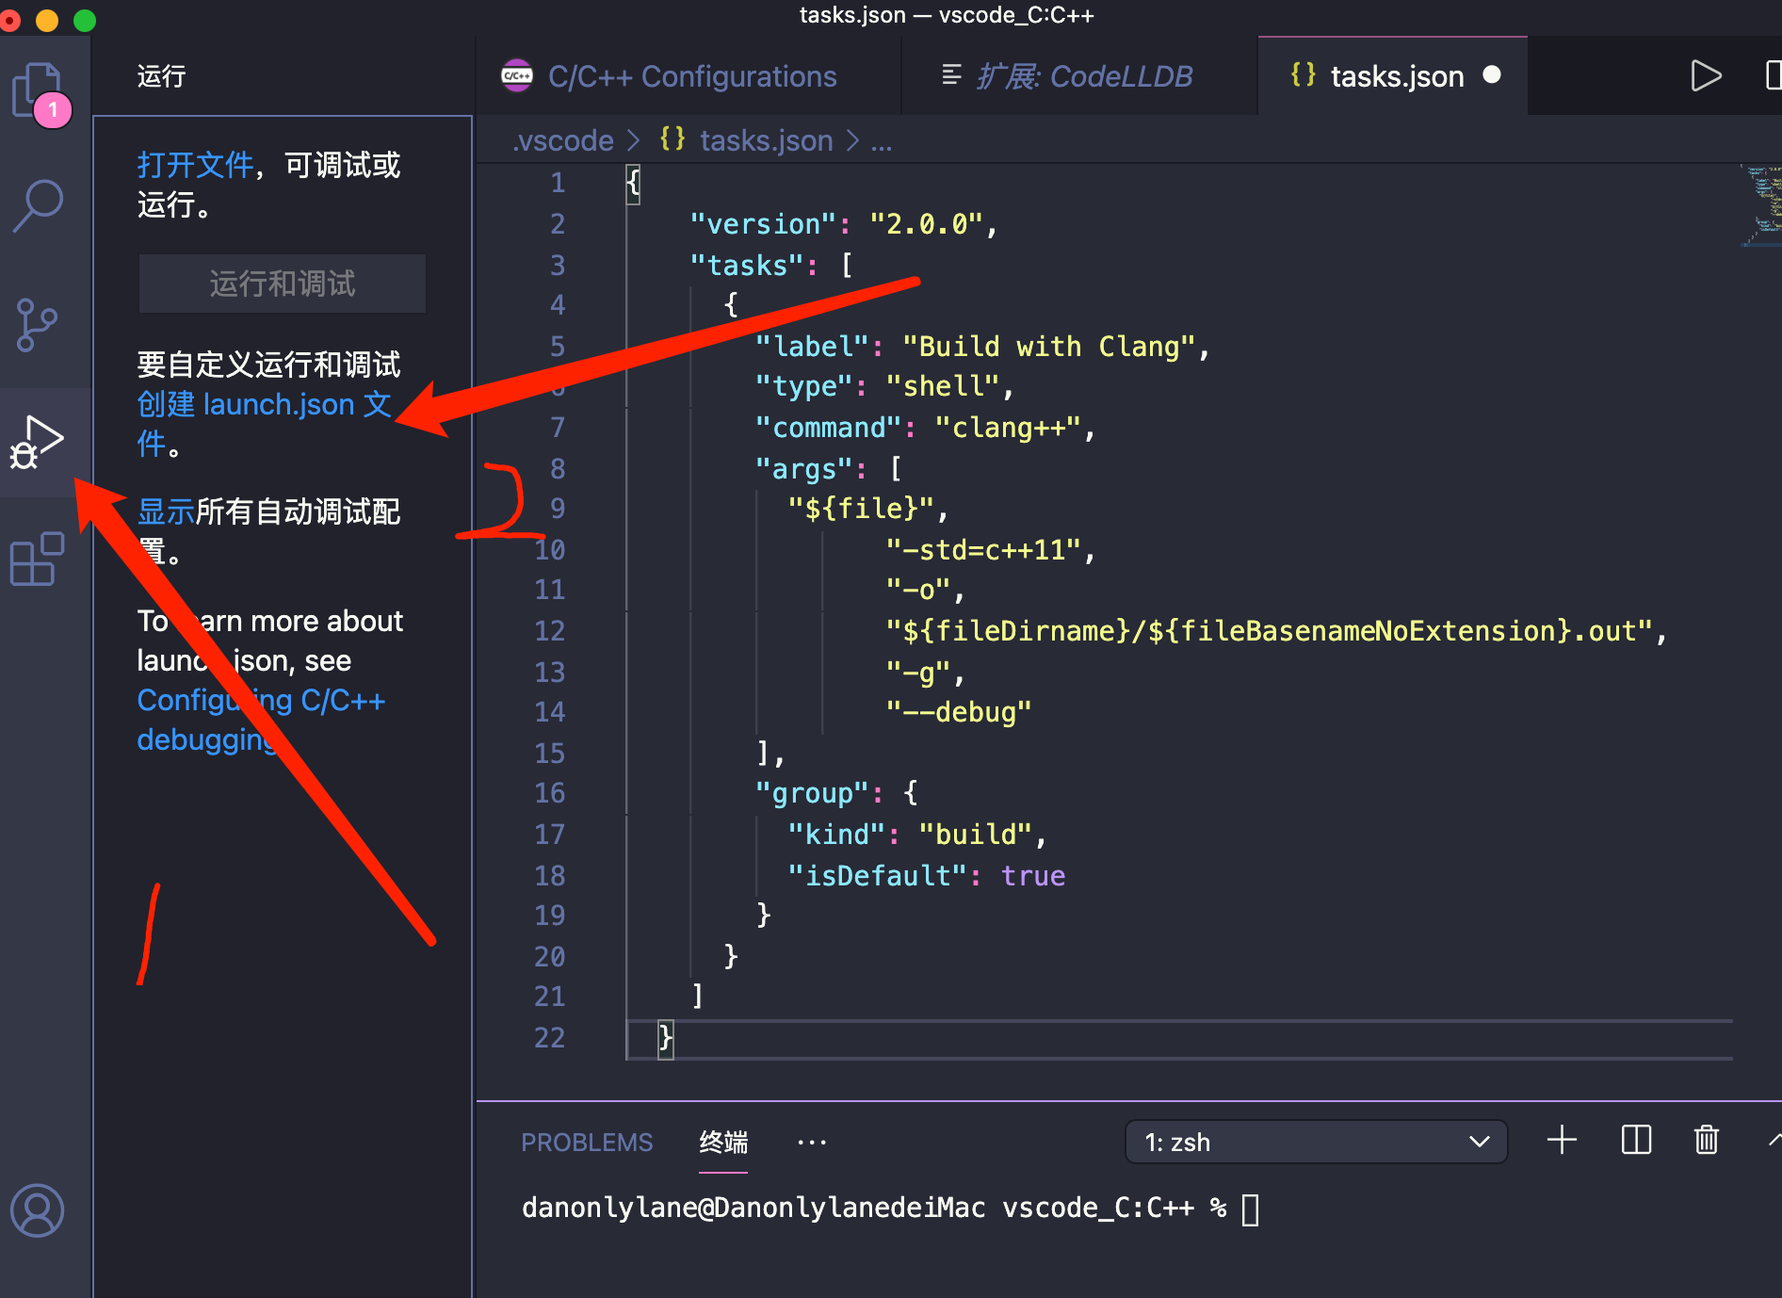This screenshot has height=1298, width=1782.
Task: Split the terminal using the split icon
Action: pos(1636,1141)
